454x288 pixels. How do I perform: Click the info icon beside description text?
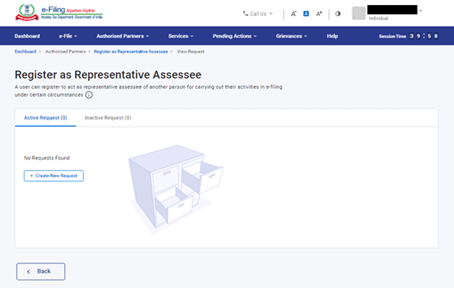(x=89, y=94)
